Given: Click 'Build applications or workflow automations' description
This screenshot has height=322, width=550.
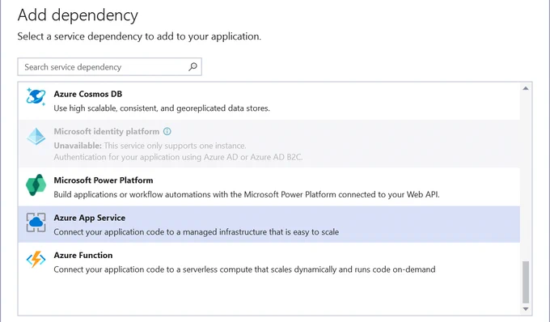Looking at the screenshot, I should coord(247,195).
